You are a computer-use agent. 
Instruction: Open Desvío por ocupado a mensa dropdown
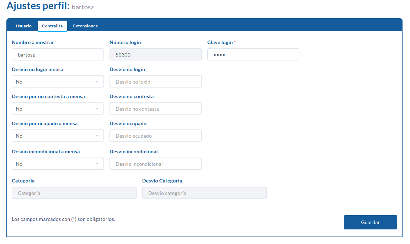[x=58, y=136]
